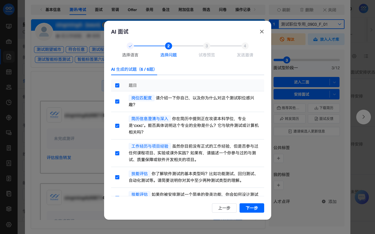Uncheck the 工作经历与项目经验 question checkbox

coord(117,153)
